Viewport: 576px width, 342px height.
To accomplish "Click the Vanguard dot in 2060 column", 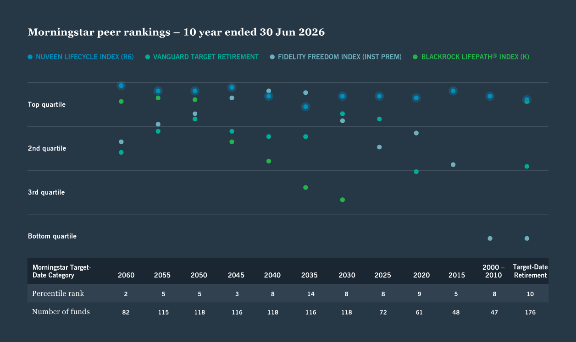I will 121,152.
